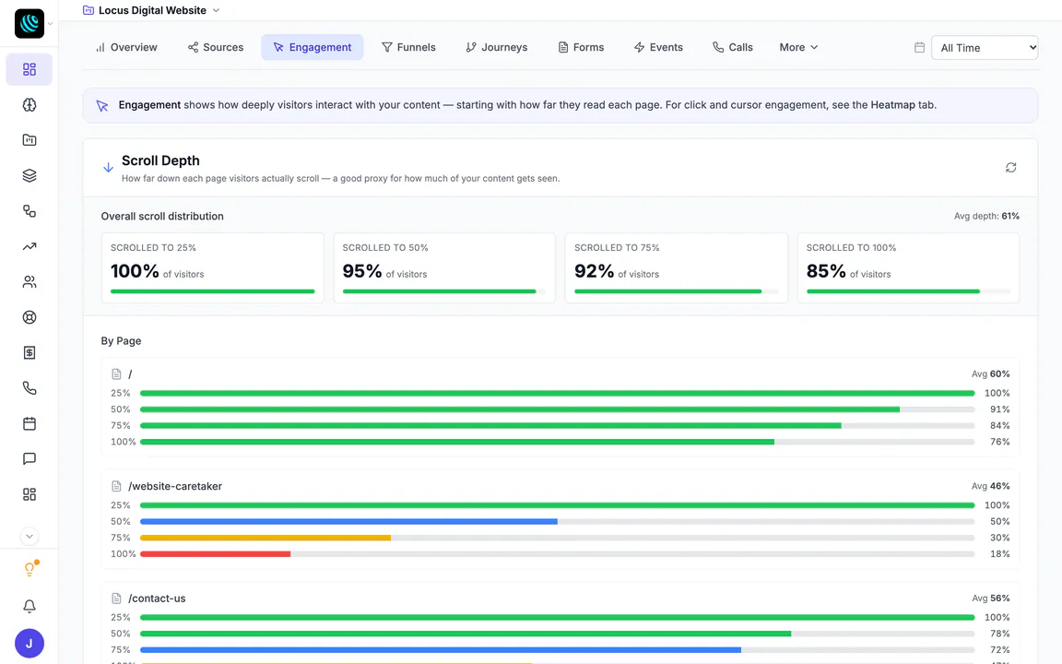The height and width of the screenshot is (664, 1062).
Task: Expand the circled chevron in sidebar
Action: coord(29,537)
